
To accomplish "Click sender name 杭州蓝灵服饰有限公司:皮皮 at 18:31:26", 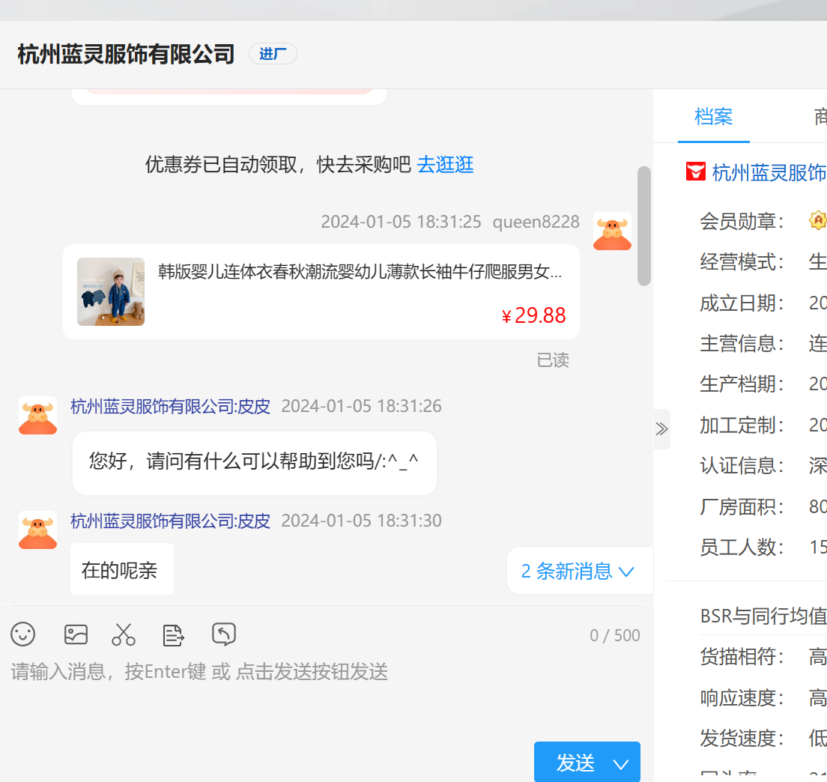I will 170,406.
